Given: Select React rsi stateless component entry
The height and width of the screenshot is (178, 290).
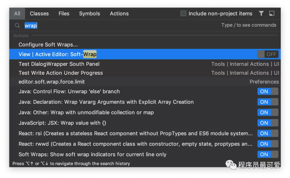Looking at the screenshot, I should point(145,133).
